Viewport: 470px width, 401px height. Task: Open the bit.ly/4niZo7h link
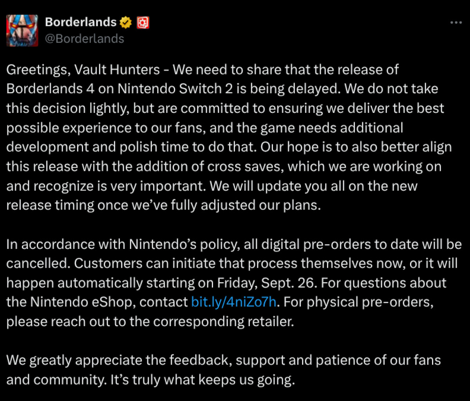tap(234, 302)
